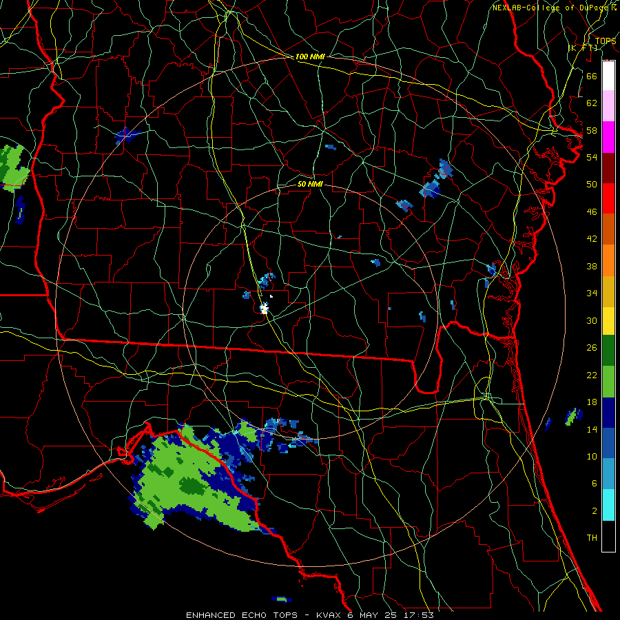Image resolution: width=620 pixels, height=620 pixels.
Task: Click the gold legend swatch
Action: click(x=608, y=291)
